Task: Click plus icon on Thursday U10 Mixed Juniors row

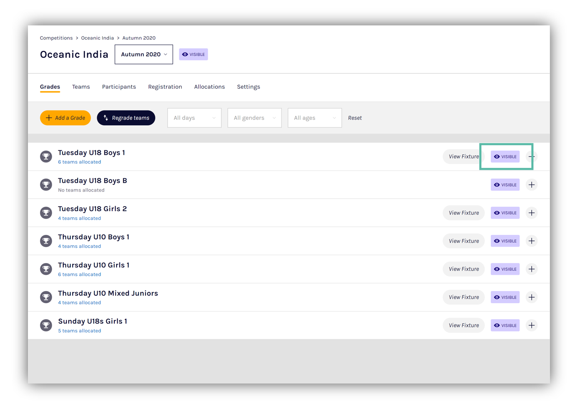Action: pyautogui.click(x=531, y=297)
